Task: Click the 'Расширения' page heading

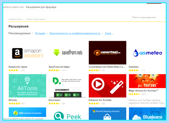Action: 18,26
